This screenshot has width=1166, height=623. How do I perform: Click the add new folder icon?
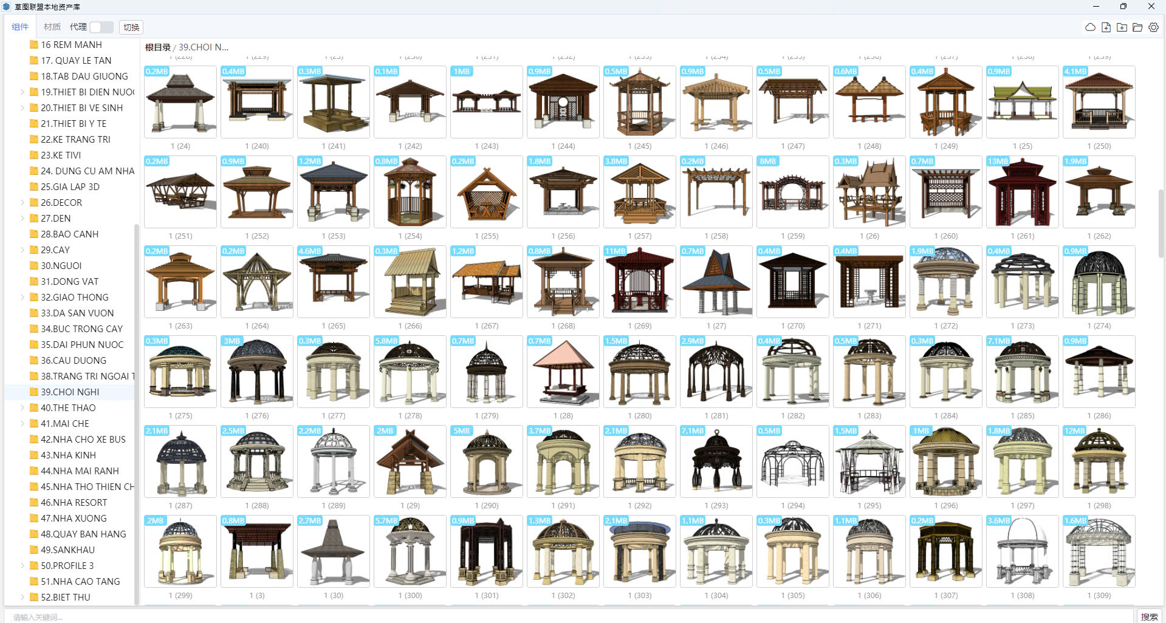pos(1122,27)
